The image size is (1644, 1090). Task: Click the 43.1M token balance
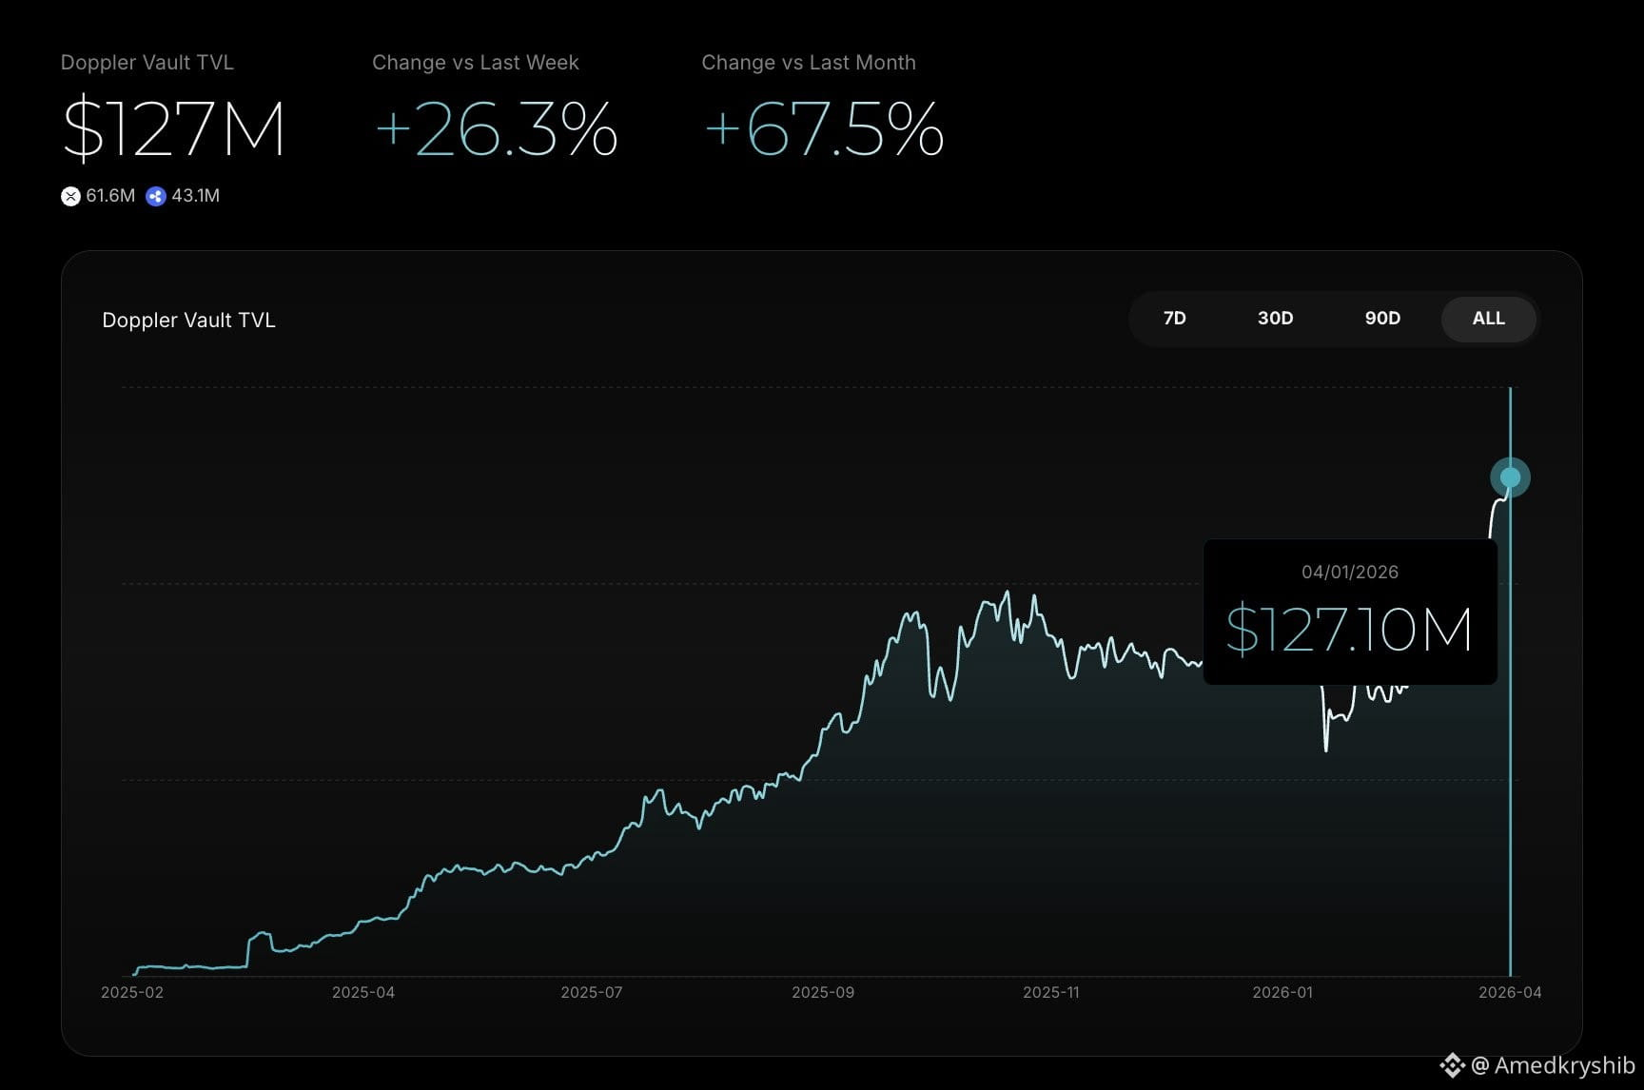click(x=195, y=196)
